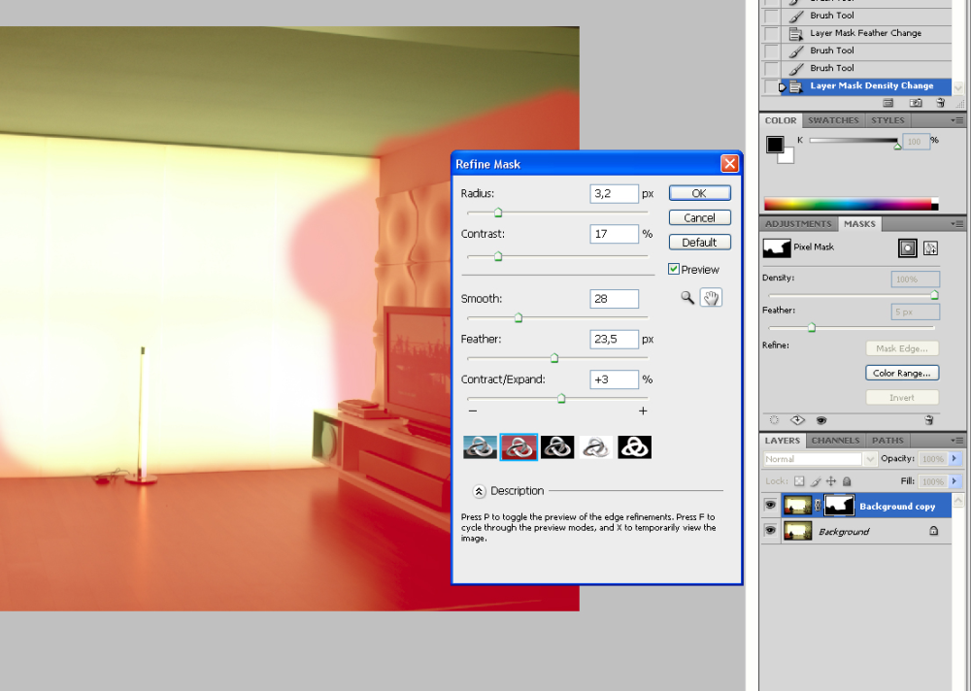Click the Default button

699,243
